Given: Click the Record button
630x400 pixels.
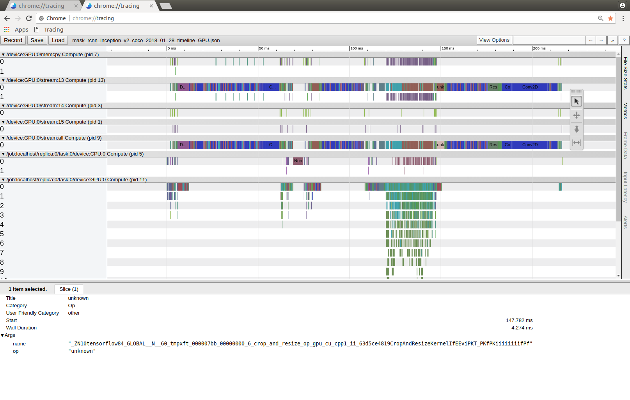Looking at the screenshot, I should point(13,40).
